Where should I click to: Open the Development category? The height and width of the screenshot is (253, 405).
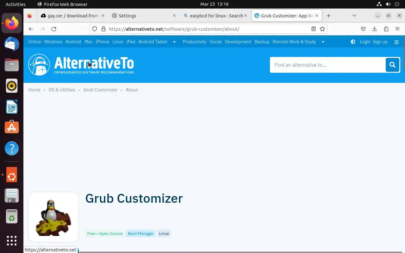(x=238, y=42)
